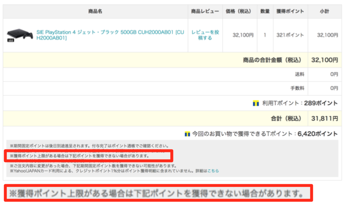This screenshot has width=346, height=205.
Task: Click the 数量 column header
Action: pyautogui.click(x=265, y=11)
